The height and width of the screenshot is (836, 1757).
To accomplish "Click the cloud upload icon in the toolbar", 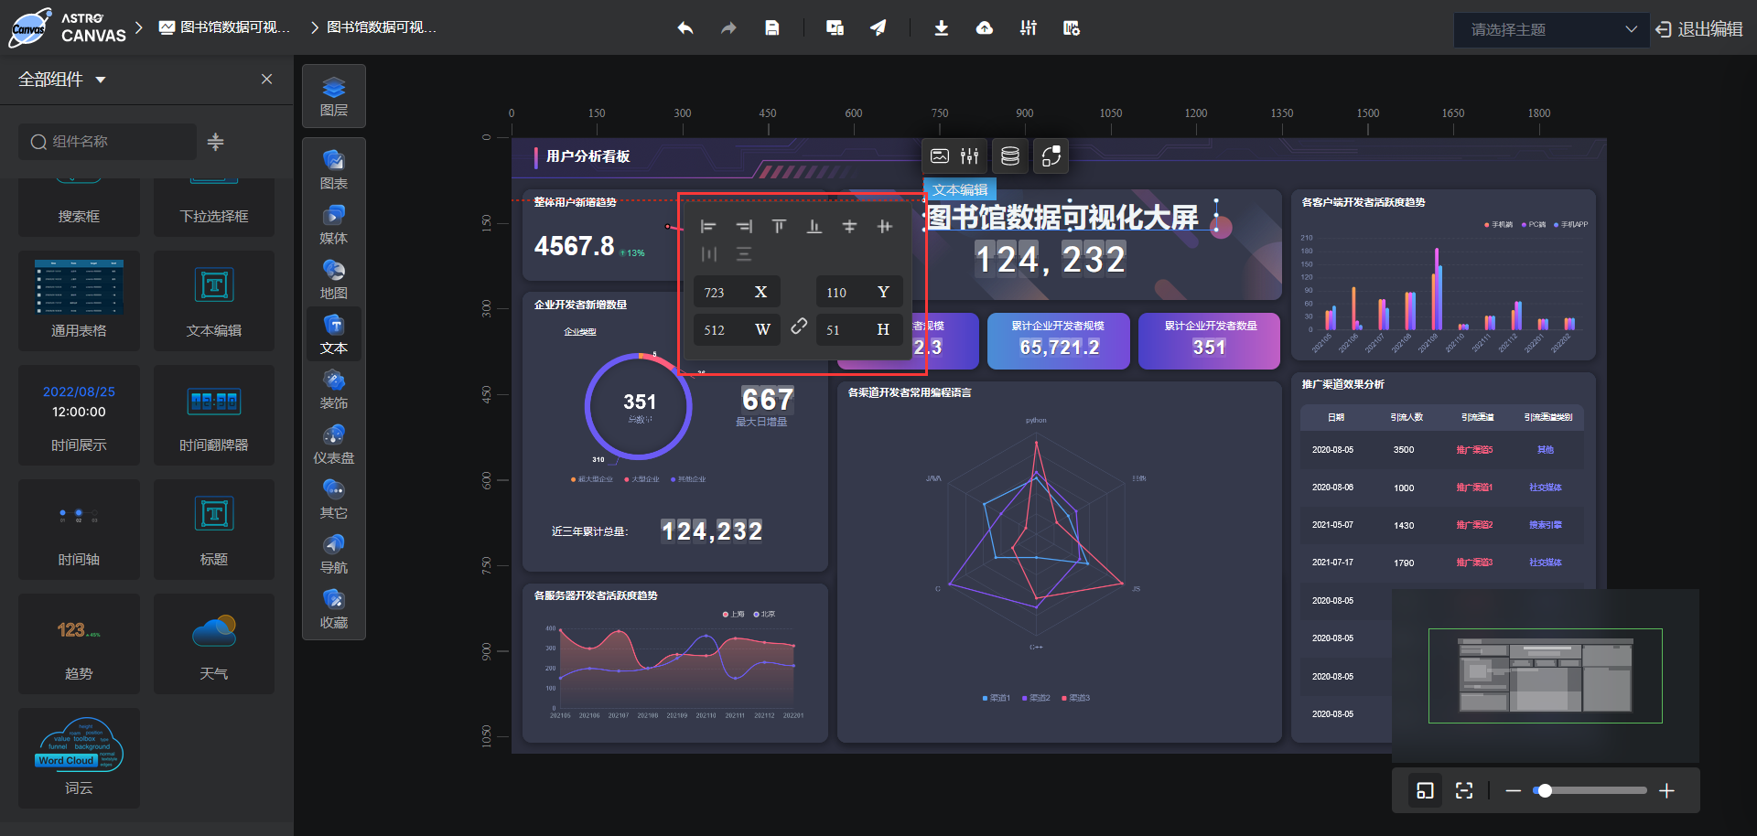I will click(985, 28).
